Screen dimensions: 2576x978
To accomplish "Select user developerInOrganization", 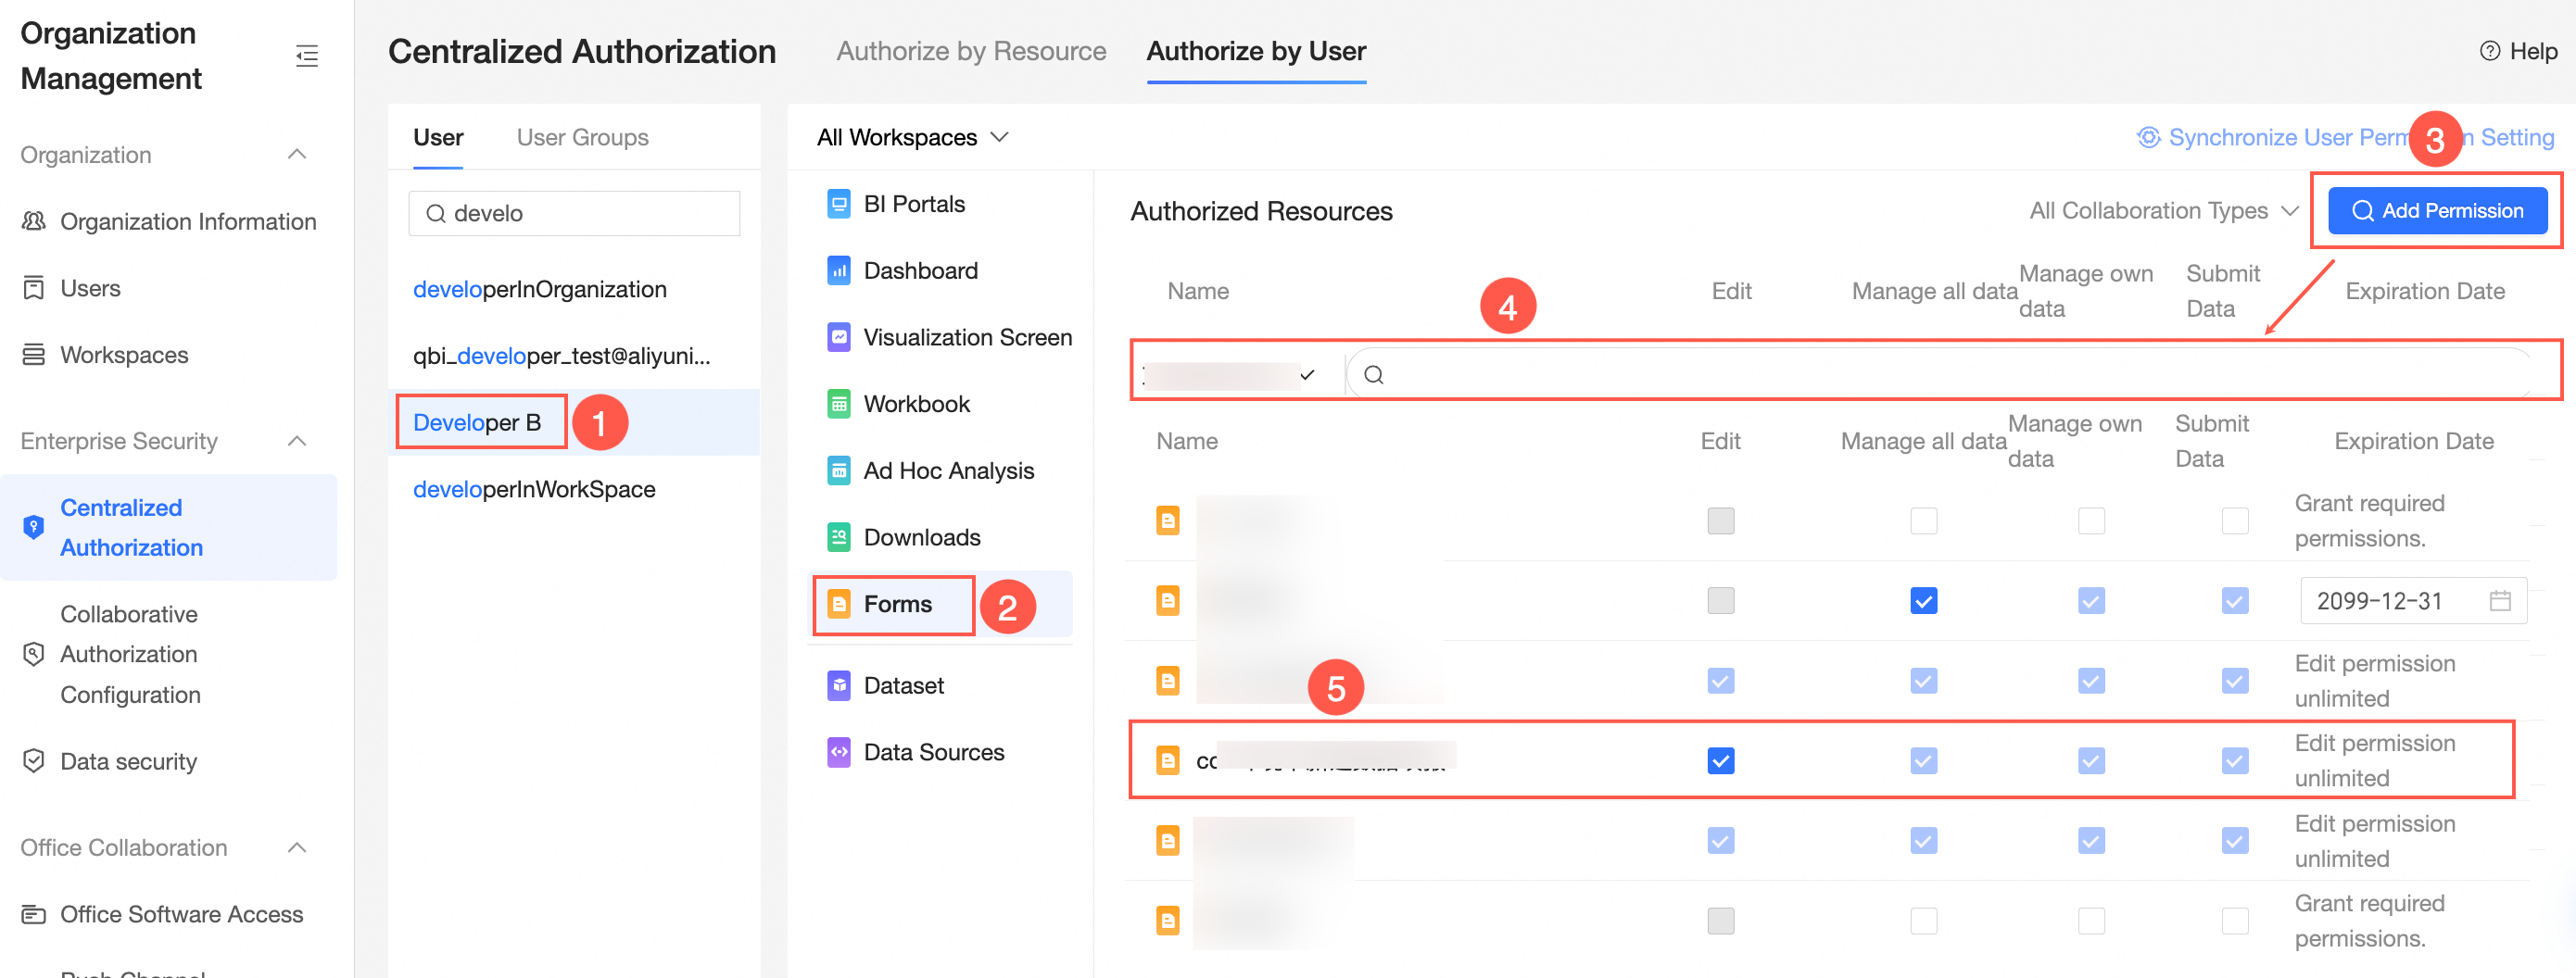I will 540,290.
